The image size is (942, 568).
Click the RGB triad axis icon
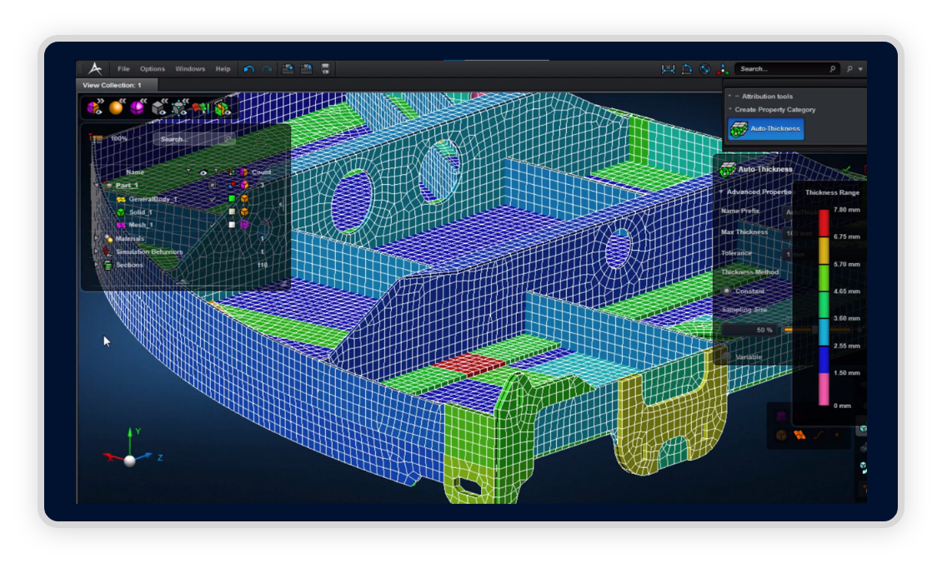tap(723, 69)
